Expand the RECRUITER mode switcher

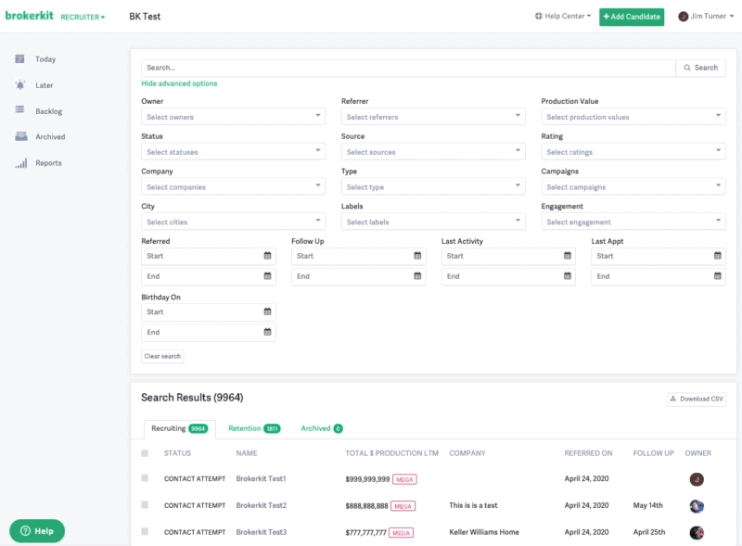point(83,17)
